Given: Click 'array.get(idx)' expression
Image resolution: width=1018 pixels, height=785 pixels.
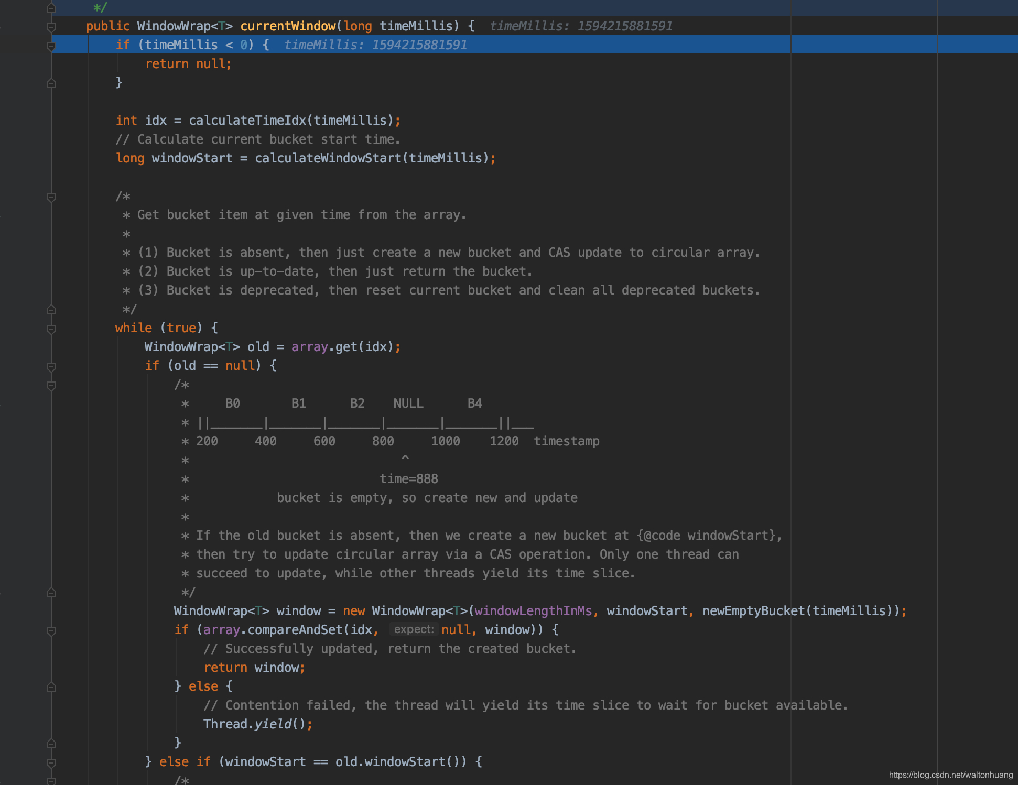Looking at the screenshot, I should pos(342,347).
